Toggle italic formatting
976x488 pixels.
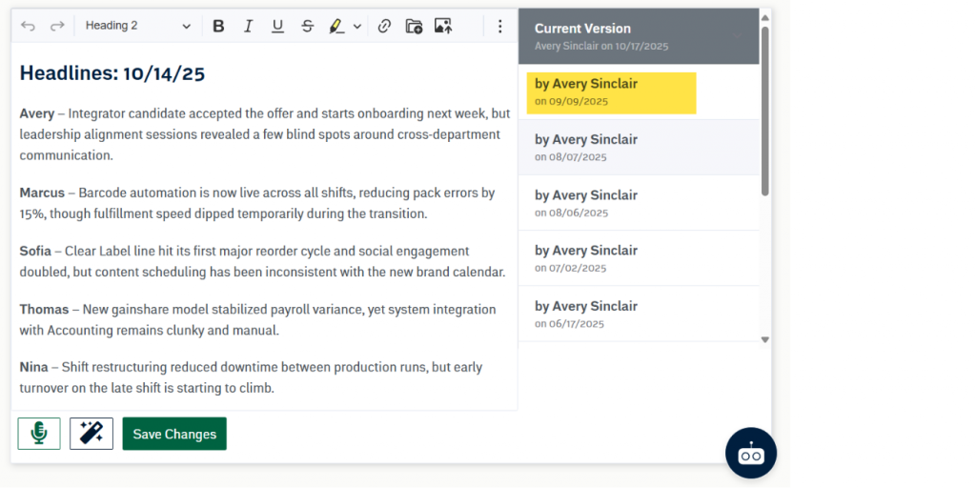click(248, 26)
